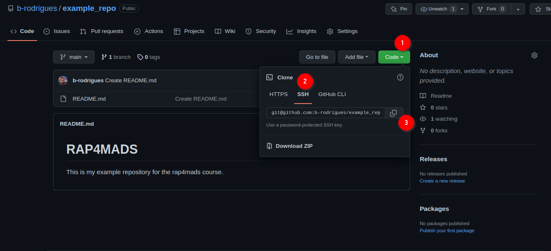551x251 pixels.
Task: Click the repository book icon beside b-rodrigues
Action: pyautogui.click(x=10, y=8)
